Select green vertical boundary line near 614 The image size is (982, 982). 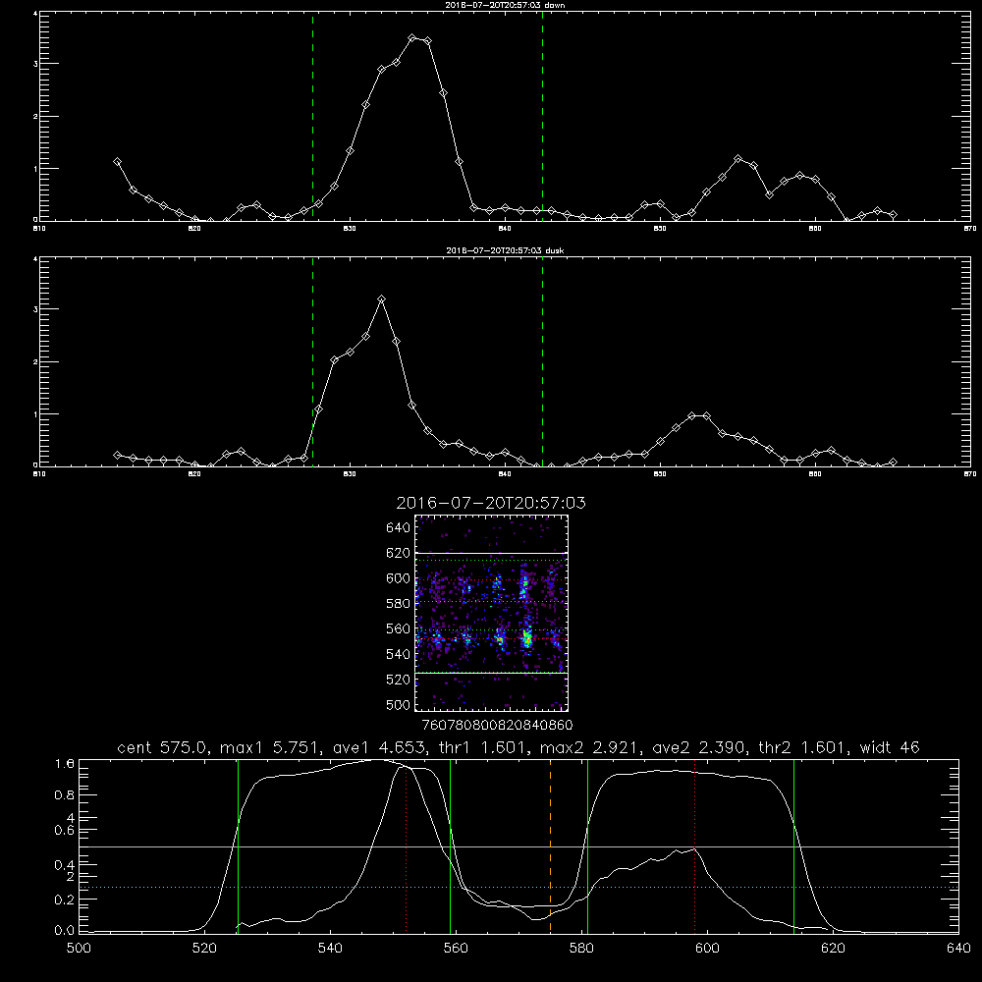point(793,846)
